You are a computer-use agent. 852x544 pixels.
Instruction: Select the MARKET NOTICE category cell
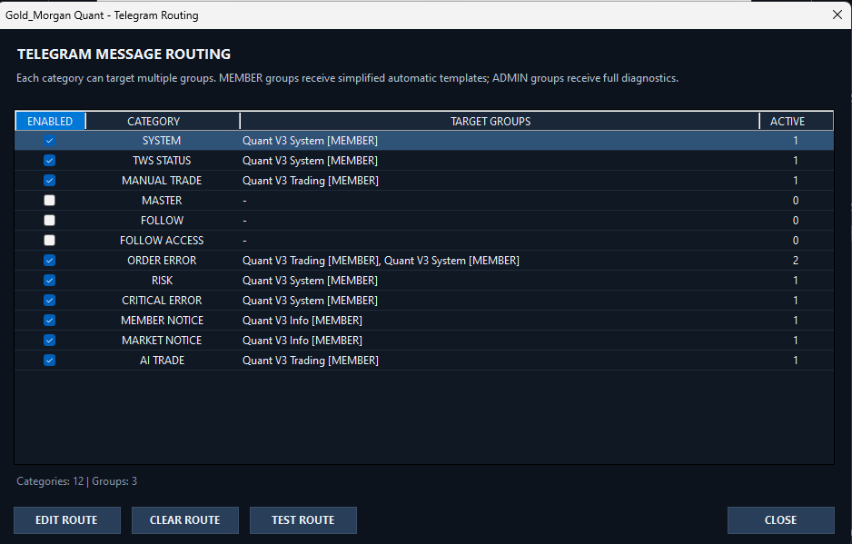(x=162, y=341)
